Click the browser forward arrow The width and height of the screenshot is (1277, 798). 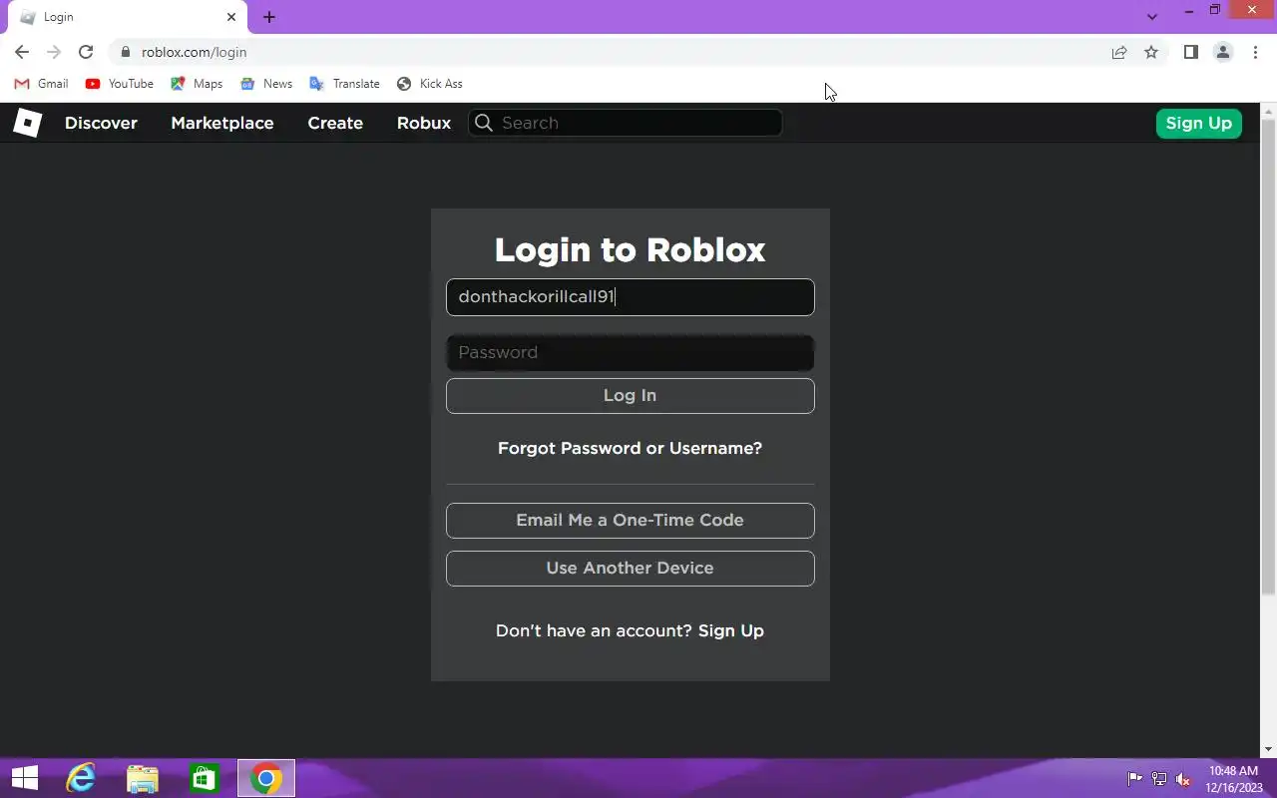[54, 52]
